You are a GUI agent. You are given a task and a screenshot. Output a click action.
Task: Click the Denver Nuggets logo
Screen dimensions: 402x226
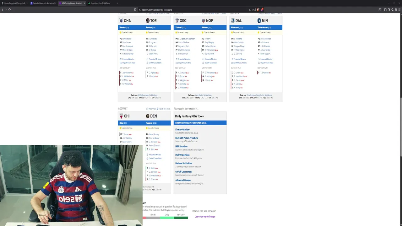[x=148, y=116]
